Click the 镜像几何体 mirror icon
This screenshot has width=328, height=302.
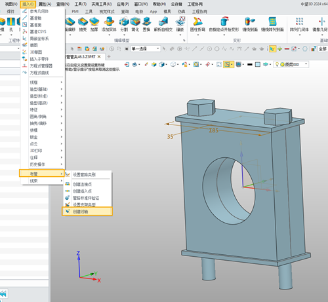[321, 22]
